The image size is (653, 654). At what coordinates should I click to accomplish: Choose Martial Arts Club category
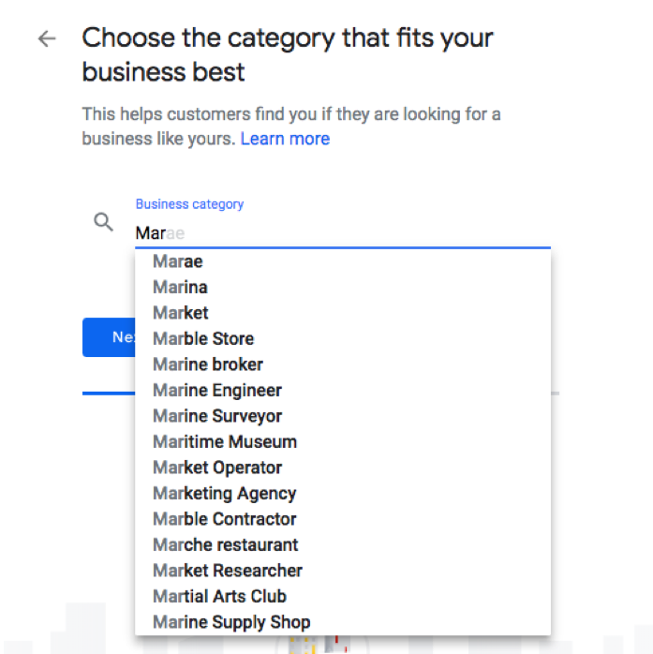[x=220, y=596]
